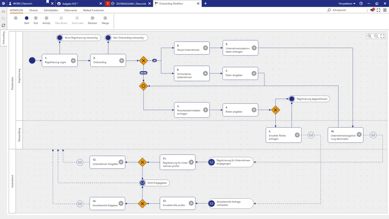Switch to the ZEITERFASSUNG | Übersicht tab
Screen dimensions: 389x219
(131, 3)
